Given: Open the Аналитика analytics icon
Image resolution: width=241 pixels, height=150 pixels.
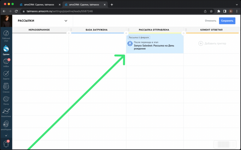Looking at the screenshot, I should pyautogui.click(x=6, y=112).
